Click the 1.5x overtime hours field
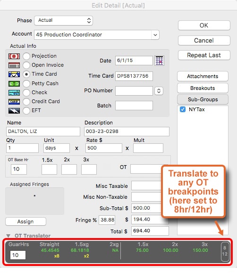The image size is (237, 274). pos(49,169)
